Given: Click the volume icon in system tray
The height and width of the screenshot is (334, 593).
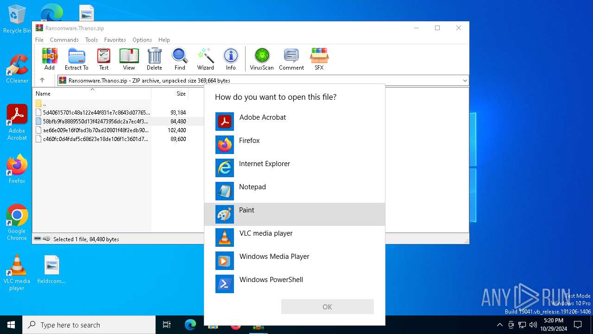Looking at the screenshot, I should 533,325.
